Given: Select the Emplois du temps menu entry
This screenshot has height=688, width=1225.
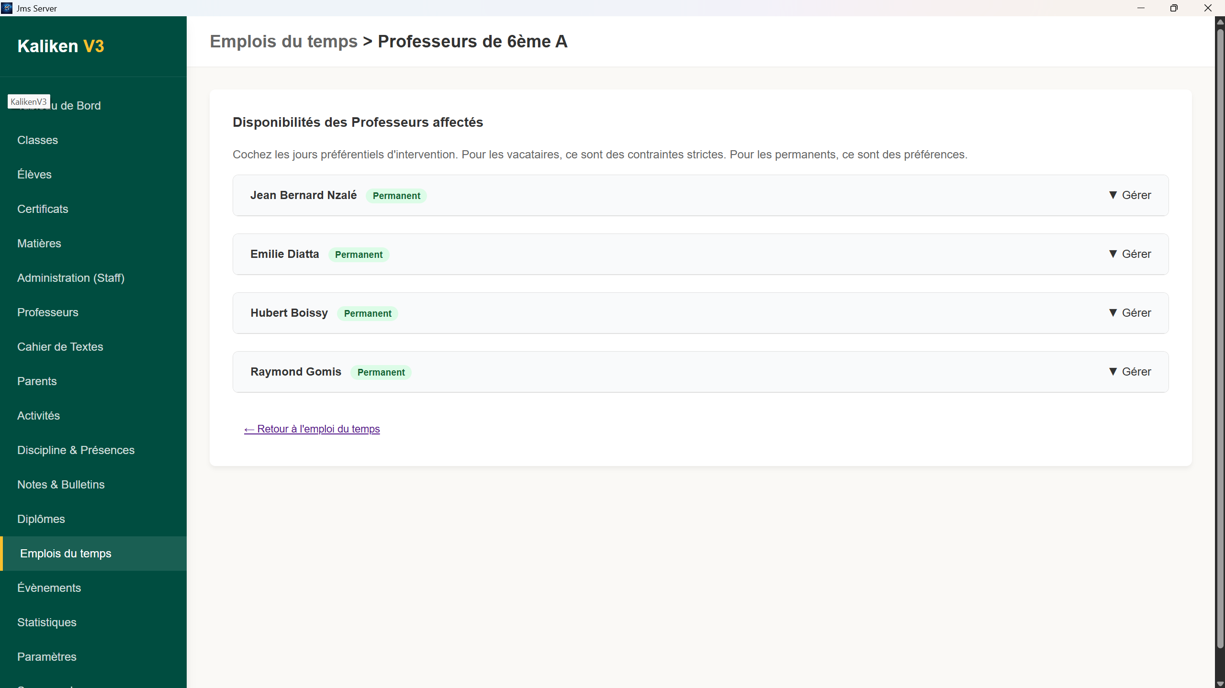Looking at the screenshot, I should pos(66,553).
